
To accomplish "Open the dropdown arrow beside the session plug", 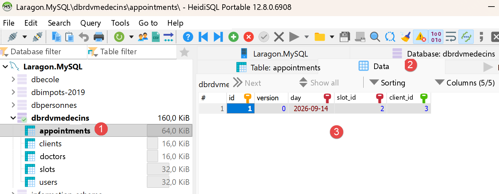I will pyautogui.click(x=25, y=37).
